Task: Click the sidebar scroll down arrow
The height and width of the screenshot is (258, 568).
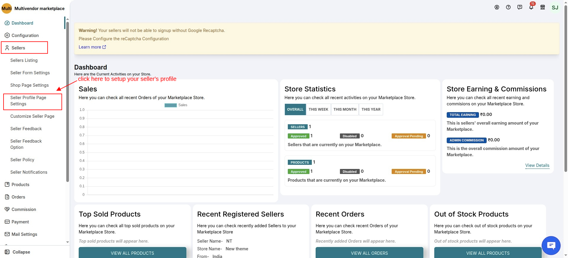Action: [67, 242]
